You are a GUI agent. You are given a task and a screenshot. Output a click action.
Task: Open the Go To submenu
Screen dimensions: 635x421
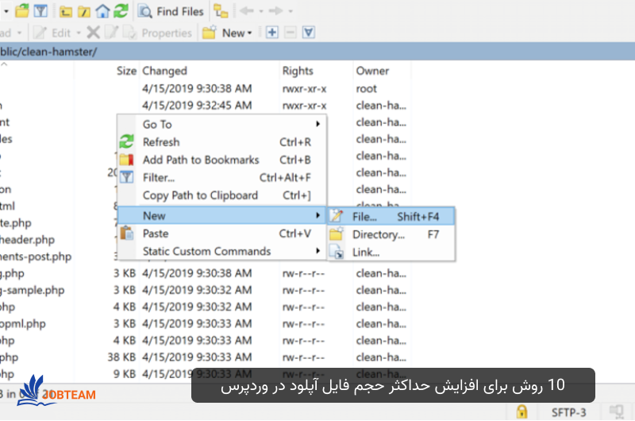[222, 125]
